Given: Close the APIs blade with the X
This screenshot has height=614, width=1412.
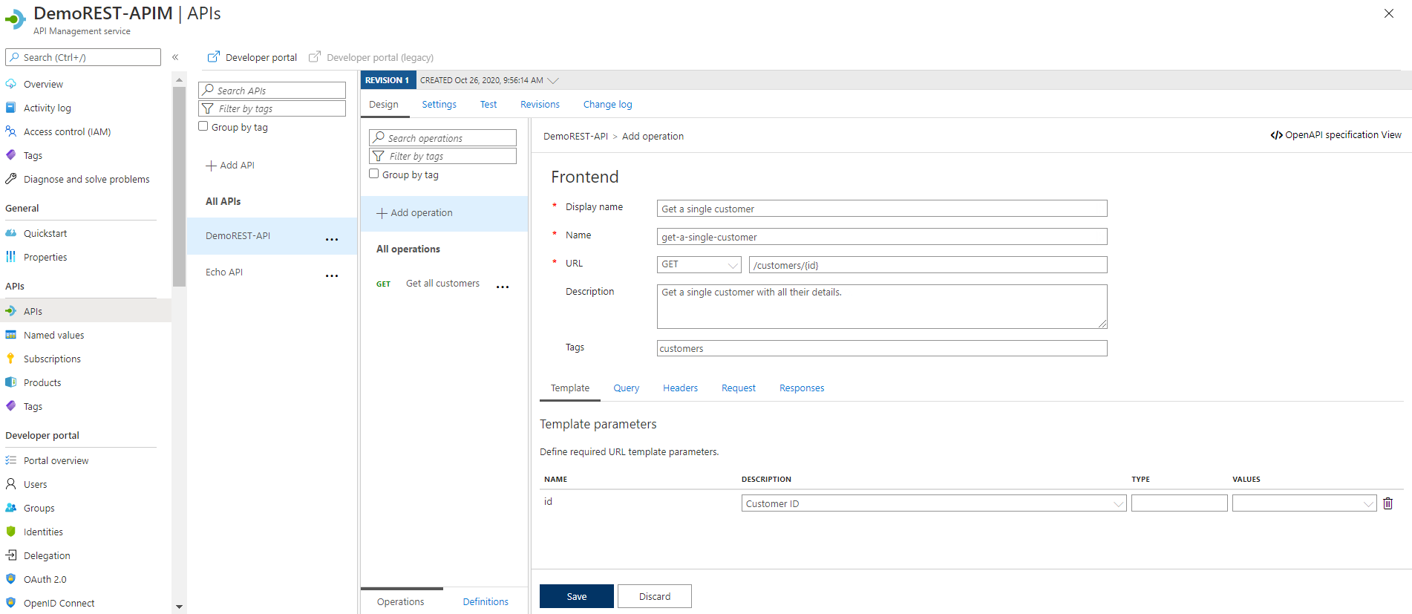Looking at the screenshot, I should point(1388,13).
